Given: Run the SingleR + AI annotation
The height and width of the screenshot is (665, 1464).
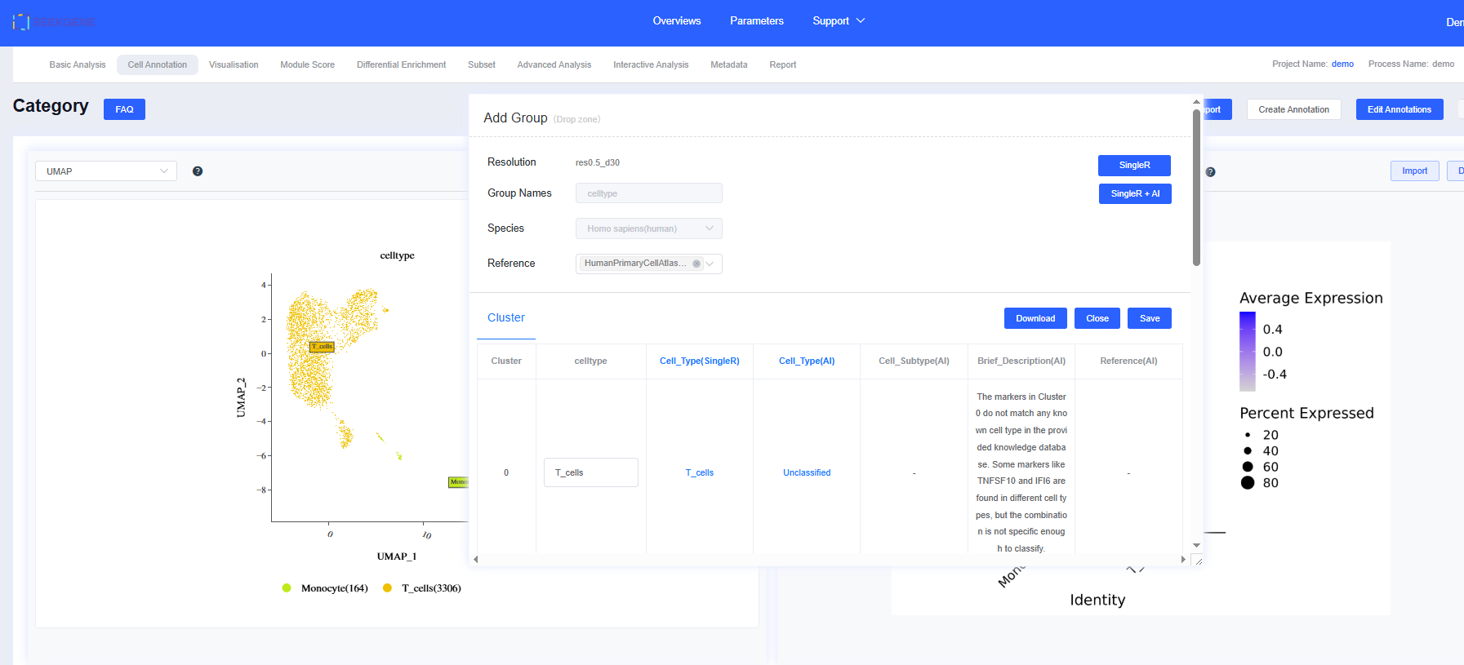Looking at the screenshot, I should (1134, 193).
